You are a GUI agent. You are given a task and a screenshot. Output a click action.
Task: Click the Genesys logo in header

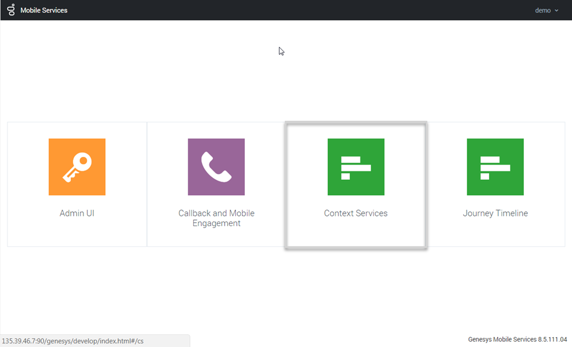click(11, 10)
